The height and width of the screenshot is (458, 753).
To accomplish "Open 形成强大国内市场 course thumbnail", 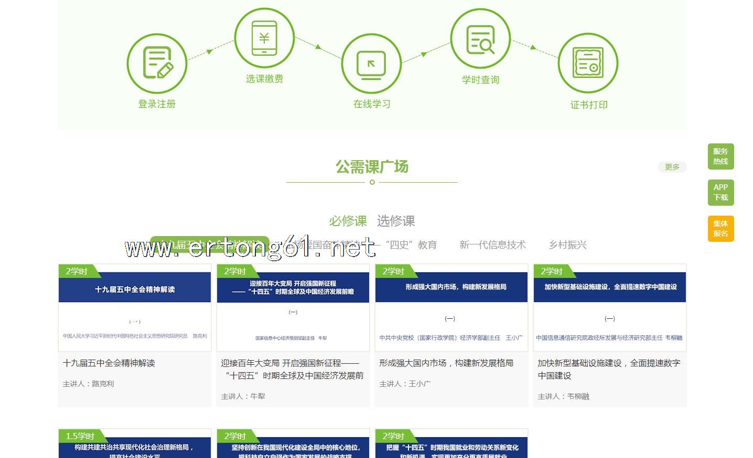I will coord(451,308).
